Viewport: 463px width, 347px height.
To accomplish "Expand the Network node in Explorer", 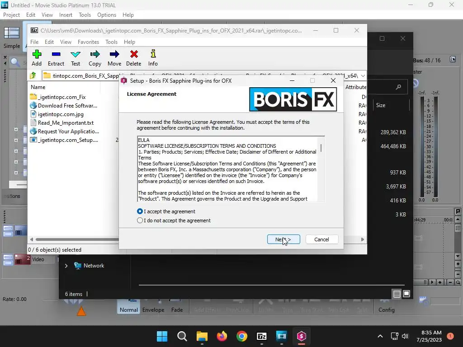I will [x=66, y=266].
